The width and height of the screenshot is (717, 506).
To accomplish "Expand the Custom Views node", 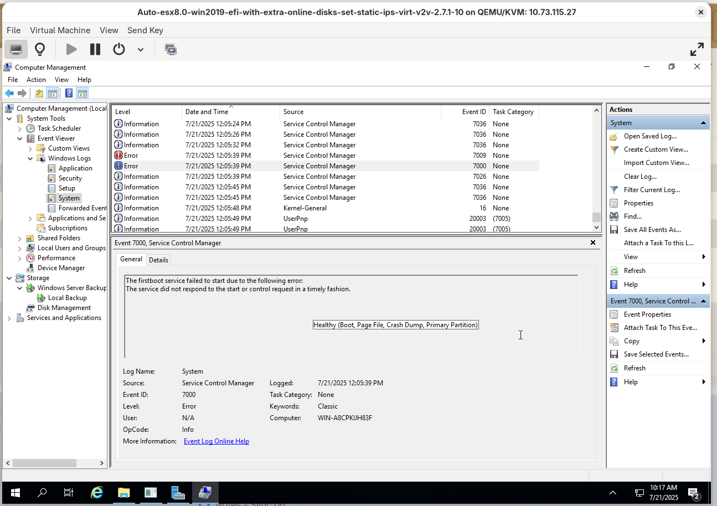I will [30, 148].
